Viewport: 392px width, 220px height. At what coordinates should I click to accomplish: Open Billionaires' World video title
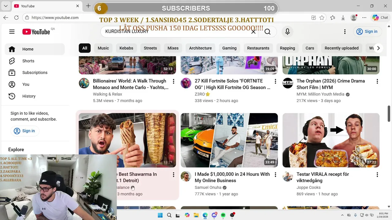point(131,84)
